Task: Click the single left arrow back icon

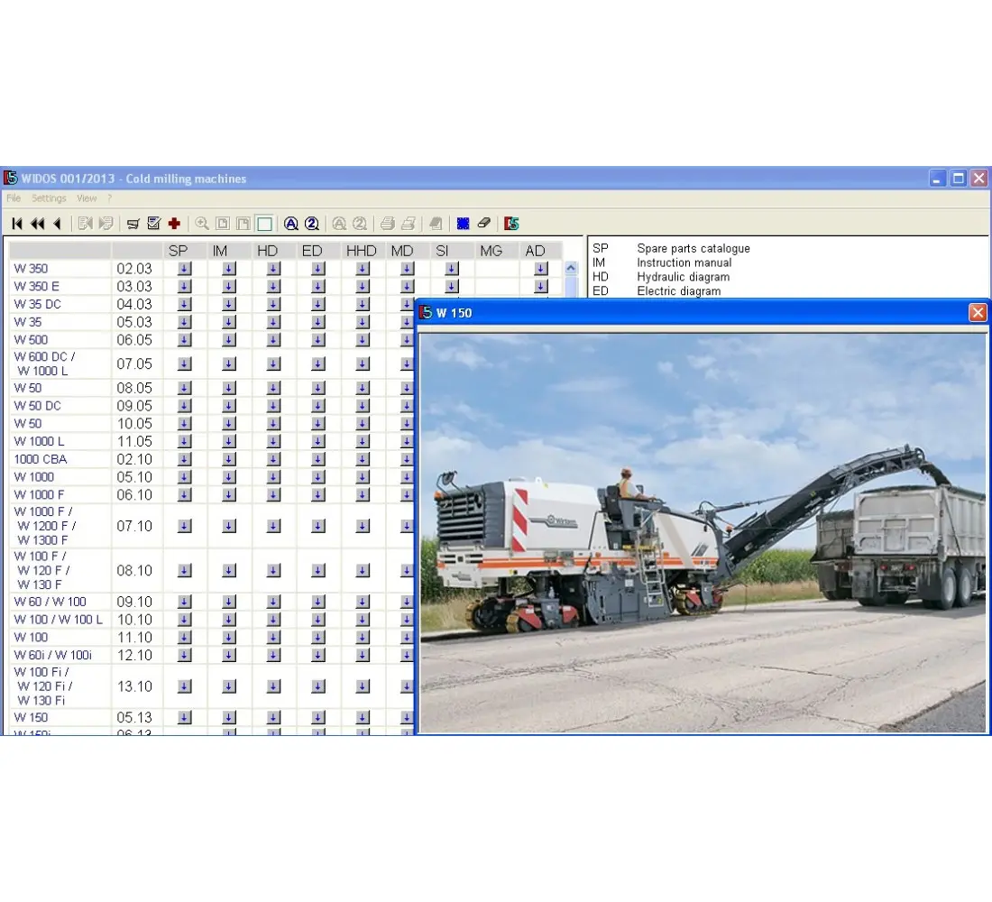Action: (x=58, y=224)
